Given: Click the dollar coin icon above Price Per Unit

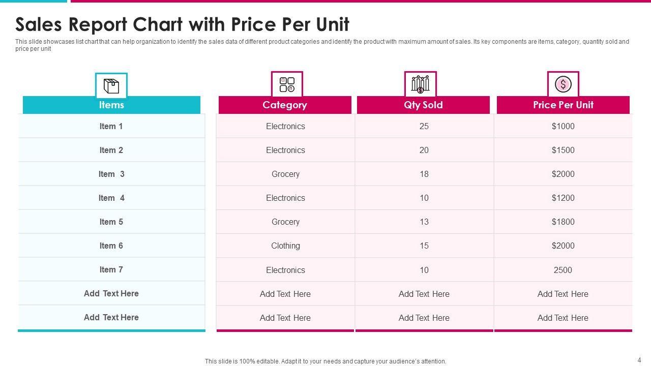Looking at the screenshot, I should point(563,84).
